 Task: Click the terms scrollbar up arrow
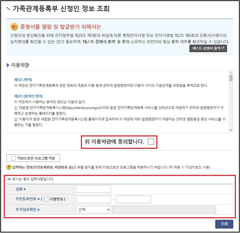[231, 73]
